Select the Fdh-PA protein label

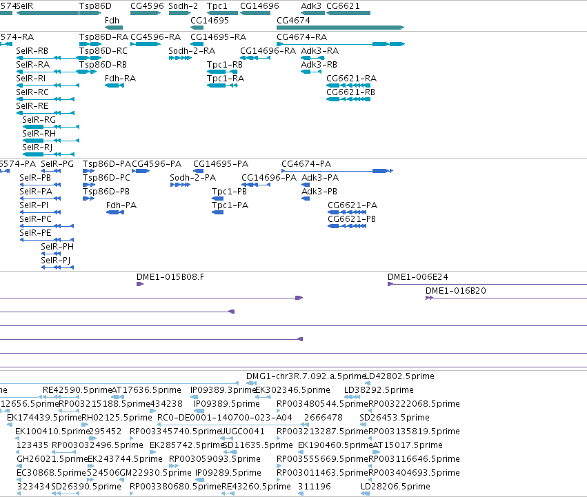pos(121,205)
